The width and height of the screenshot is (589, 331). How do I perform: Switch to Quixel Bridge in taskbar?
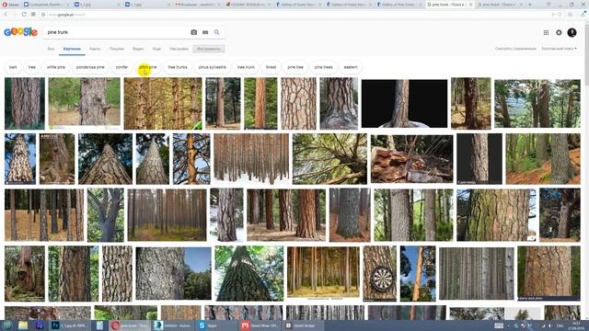click(x=303, y=325)
